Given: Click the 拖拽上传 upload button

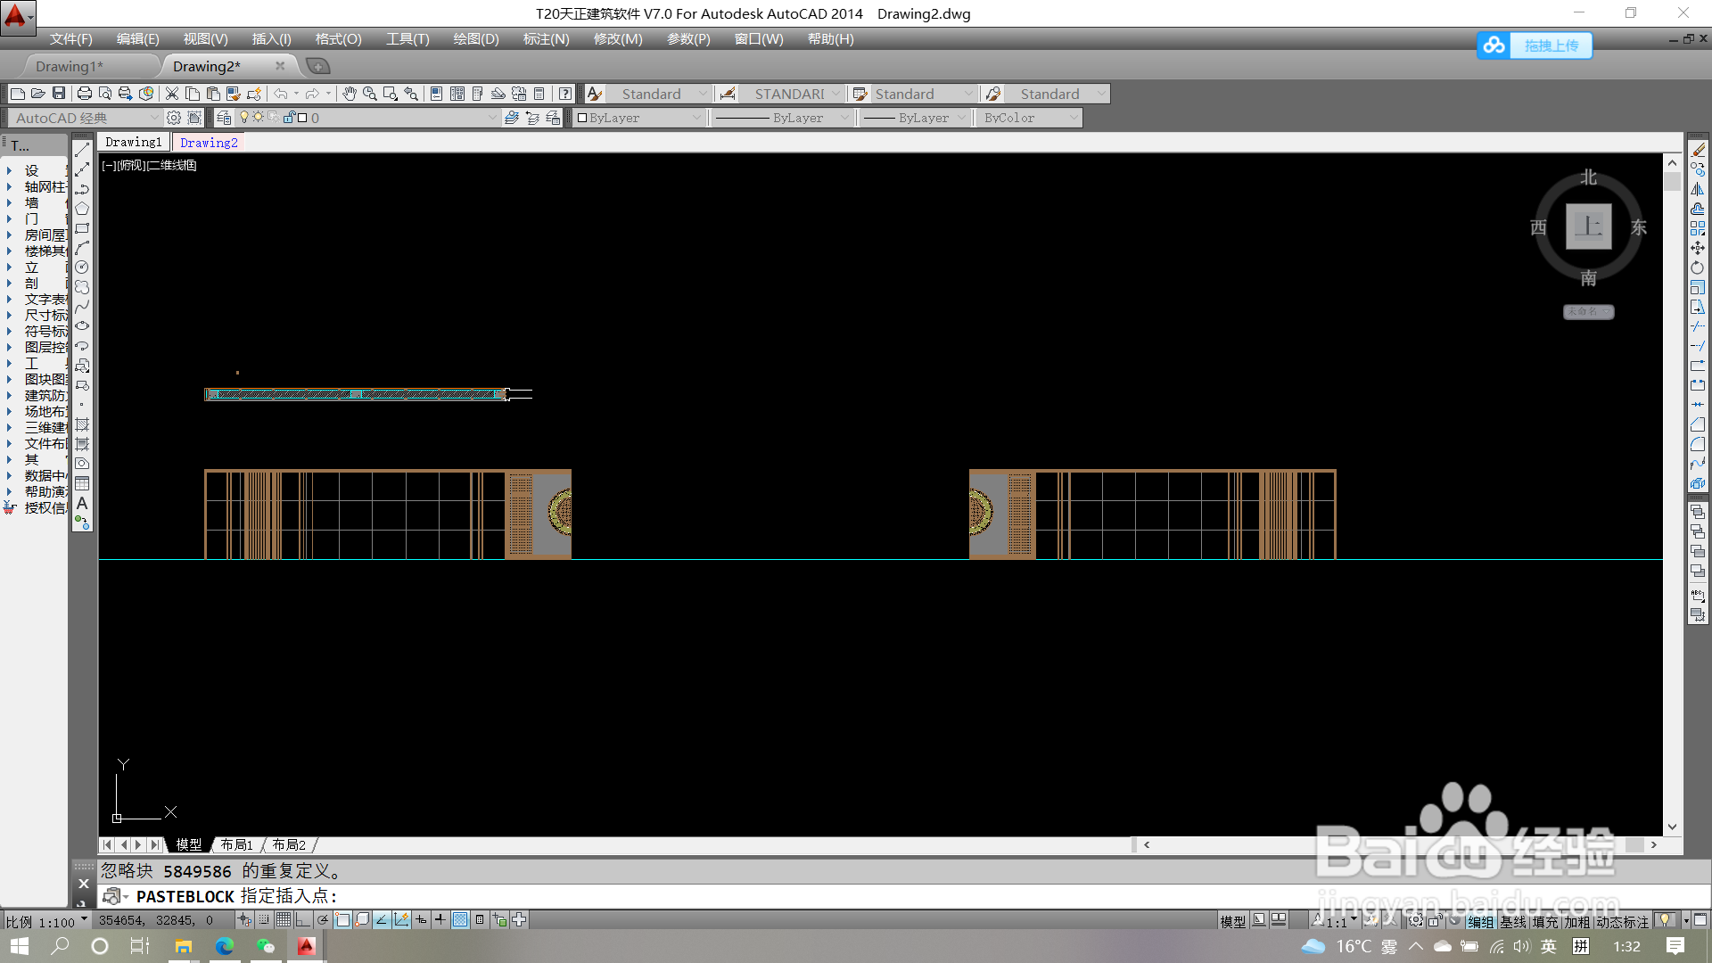Looking at the screenshot, I should pos(1551,45).
